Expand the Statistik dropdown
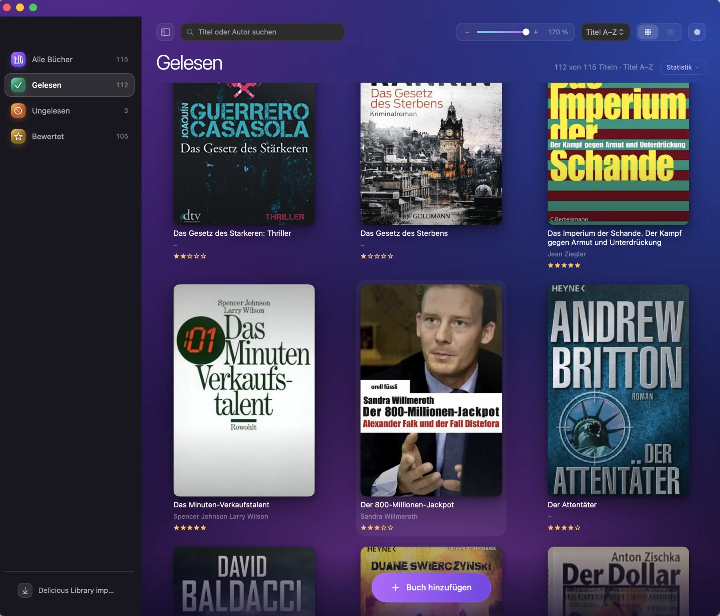 (x=683, y=67)
